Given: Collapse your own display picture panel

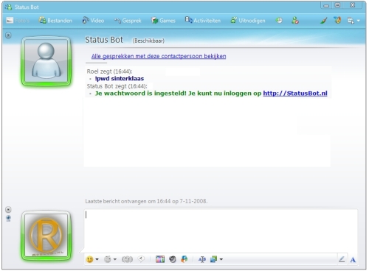Looking at the screenshot, I should coord(8,209).
